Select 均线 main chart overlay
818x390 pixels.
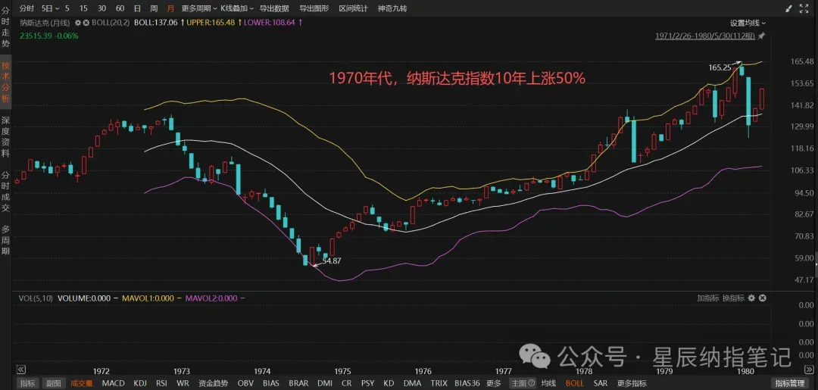[x=549, y=383]
